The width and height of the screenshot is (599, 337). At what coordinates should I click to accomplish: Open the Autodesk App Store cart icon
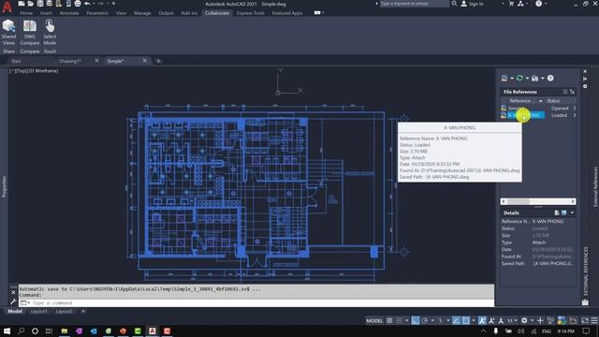(x=512, y=4)
